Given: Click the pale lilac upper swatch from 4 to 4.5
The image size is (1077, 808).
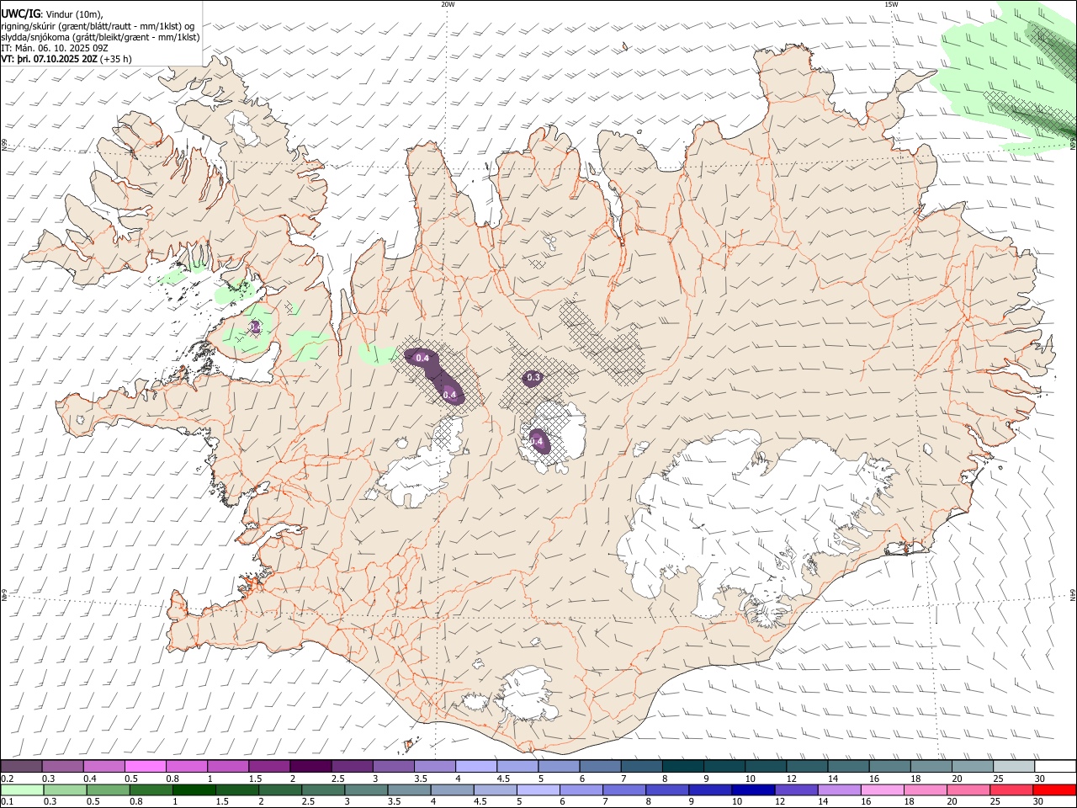Looking at the screenshot, I should click(475, 767).
